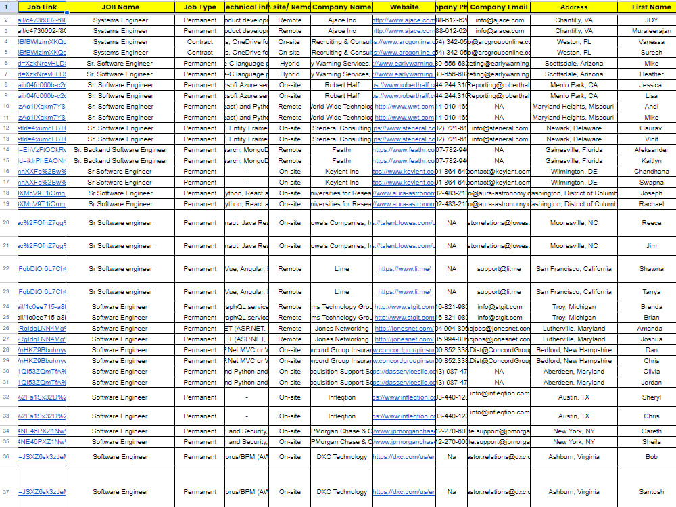Click 'New York, NY' in row 34
This screenshot has width=676, height=507.
(574, 431)
